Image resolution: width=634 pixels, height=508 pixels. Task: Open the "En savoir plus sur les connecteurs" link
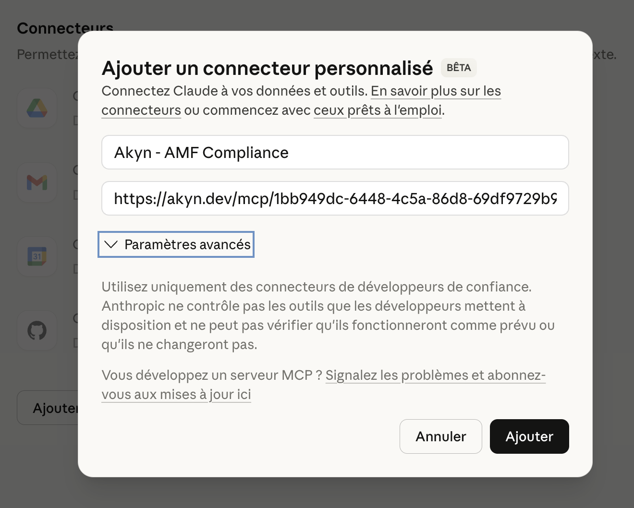click(435, 91)
